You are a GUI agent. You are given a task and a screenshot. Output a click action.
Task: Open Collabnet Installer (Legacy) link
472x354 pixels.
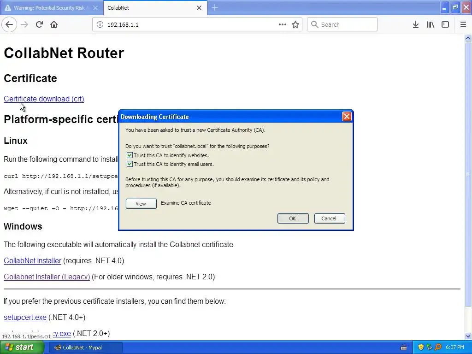click(x=47, y=277)
